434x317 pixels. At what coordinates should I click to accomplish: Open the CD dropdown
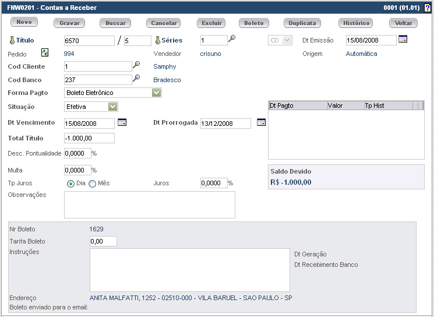[280, 40]
